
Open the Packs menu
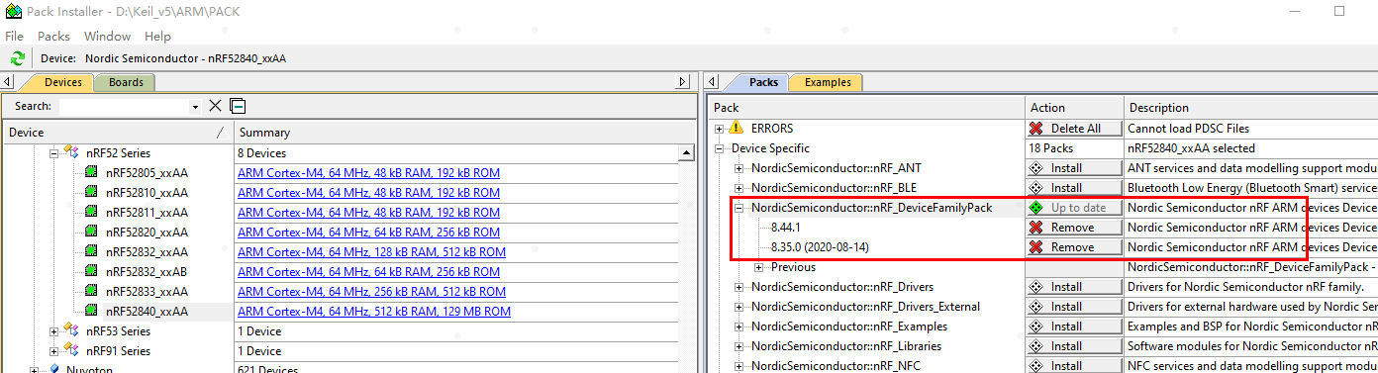[x=53, y=36]
